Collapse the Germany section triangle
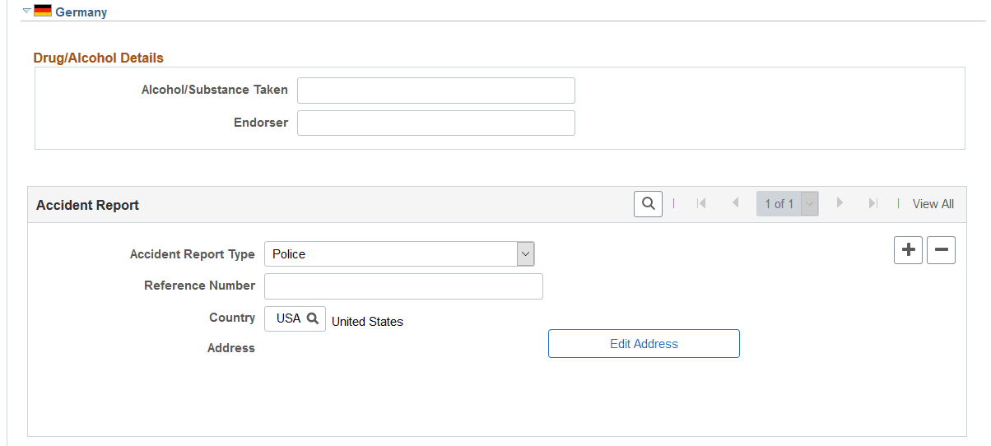 pos(27,11)
